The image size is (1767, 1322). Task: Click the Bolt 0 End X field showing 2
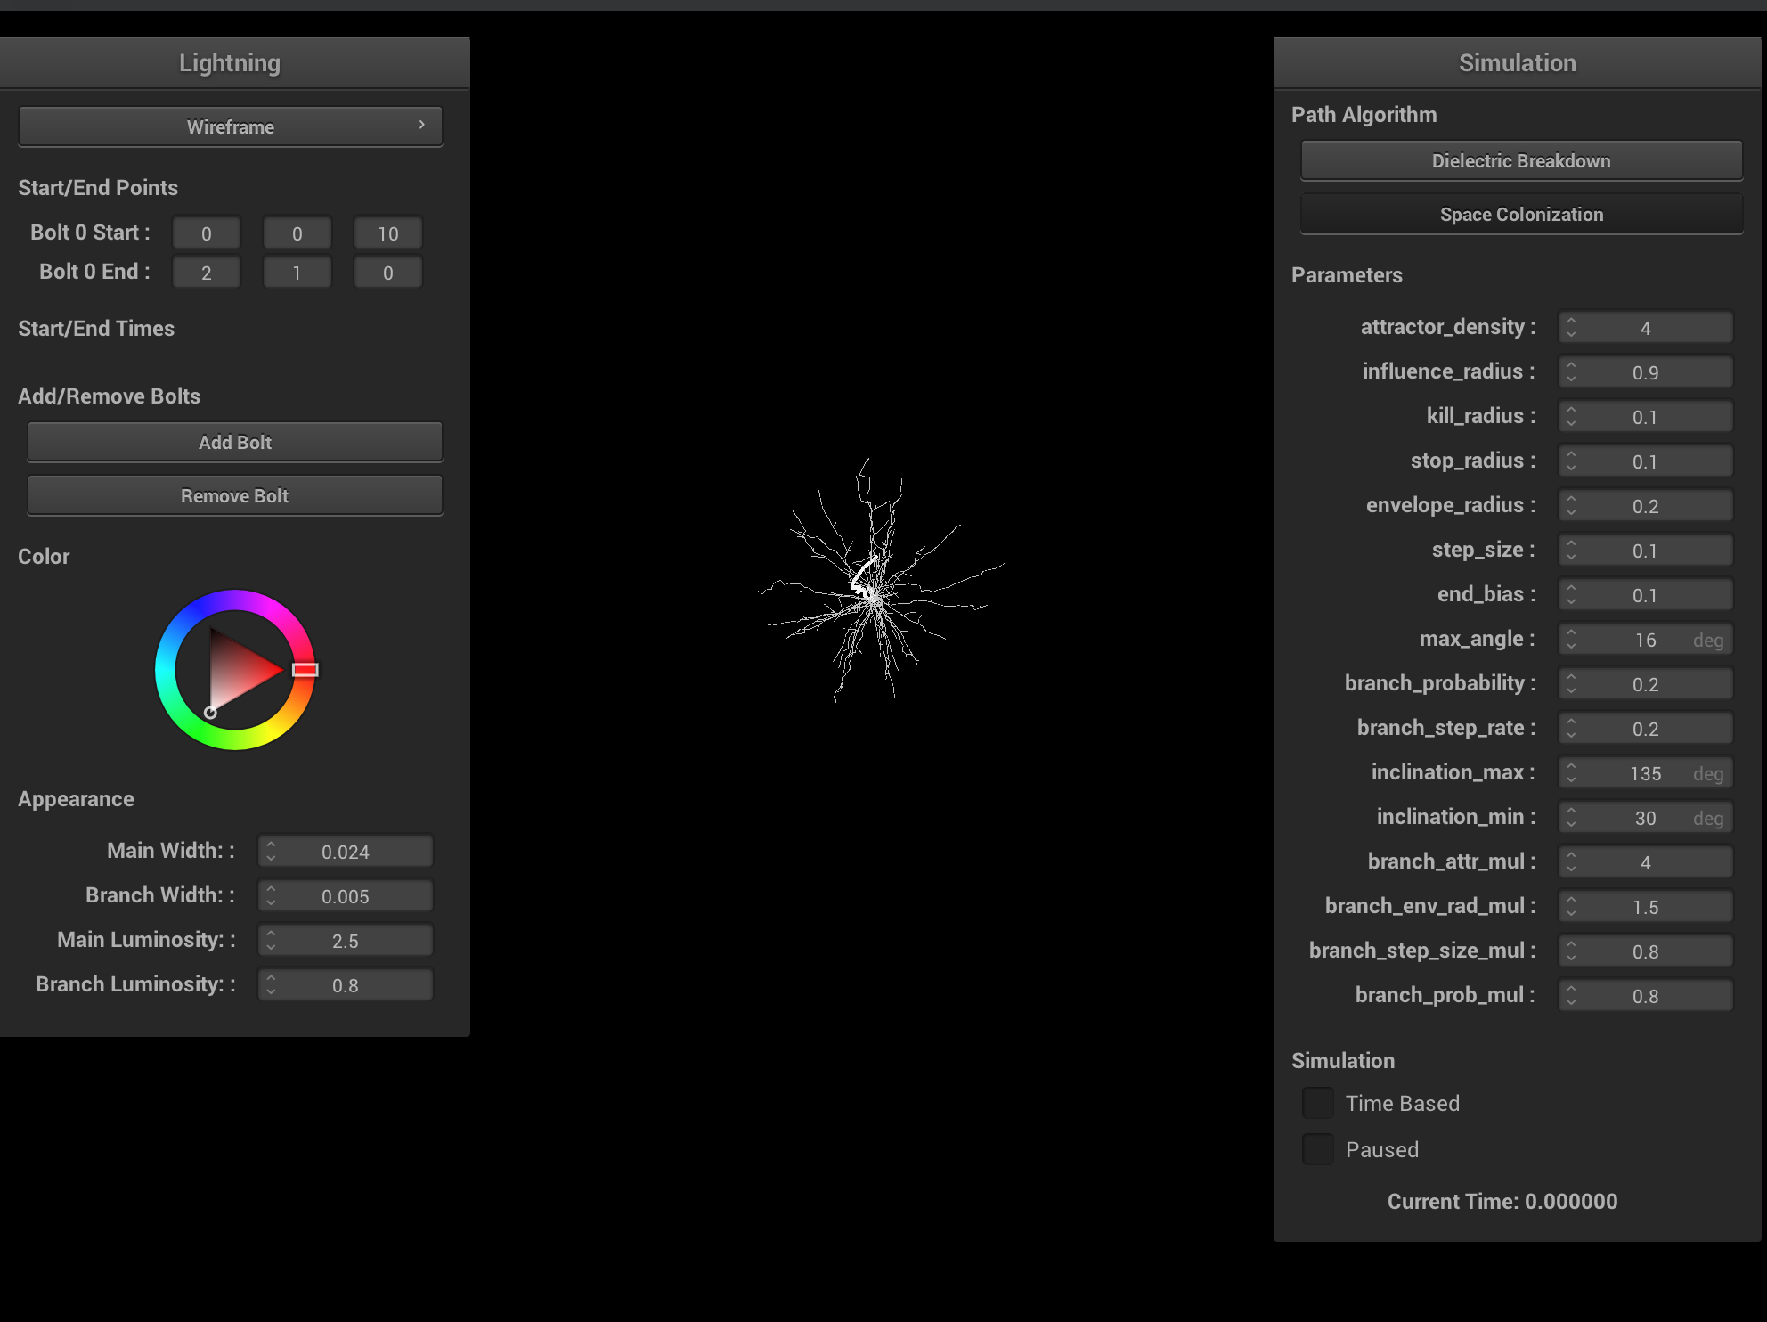206,273
